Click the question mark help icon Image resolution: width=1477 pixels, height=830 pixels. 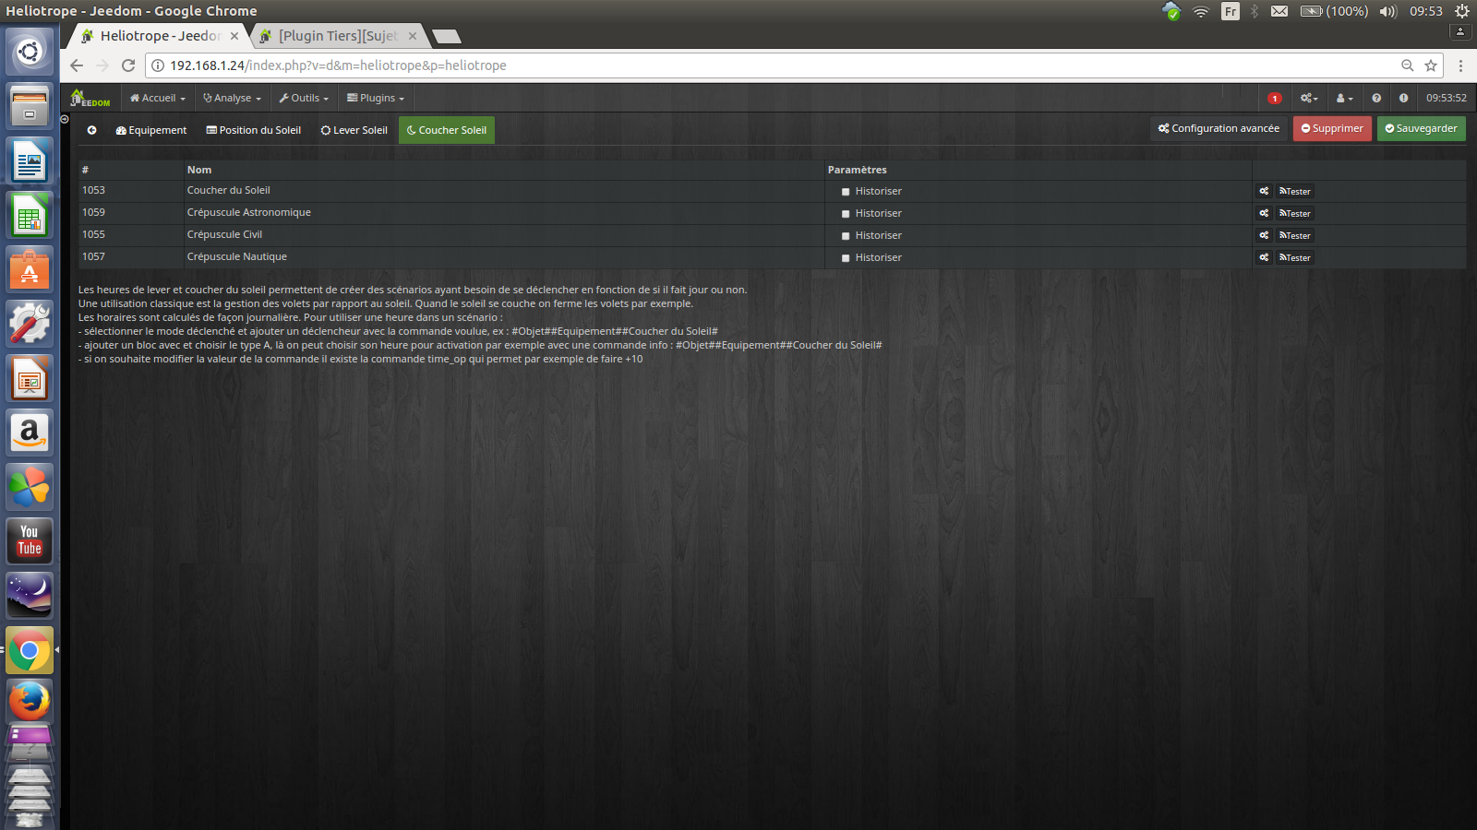[x=1376, y=98]
